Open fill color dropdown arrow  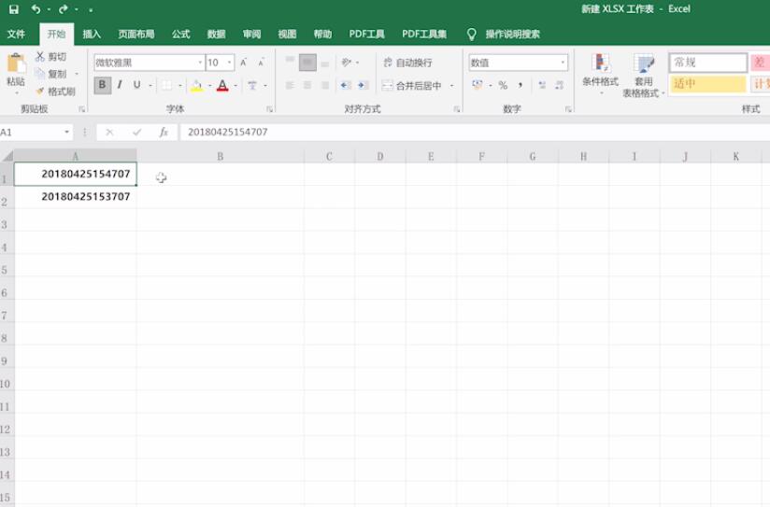click(x=209, y=86)
